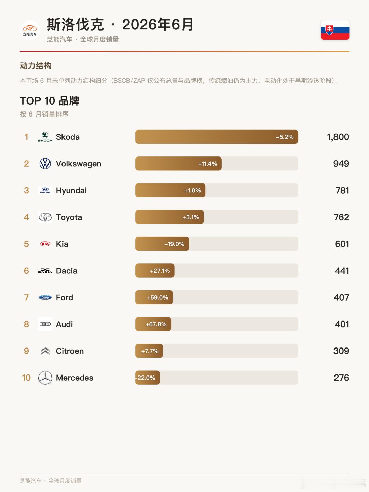Image resolution: width=369 pixels, height=492 pixels.
Task: Click the Toyota brand logo
Action: click(x=45, y=217)
